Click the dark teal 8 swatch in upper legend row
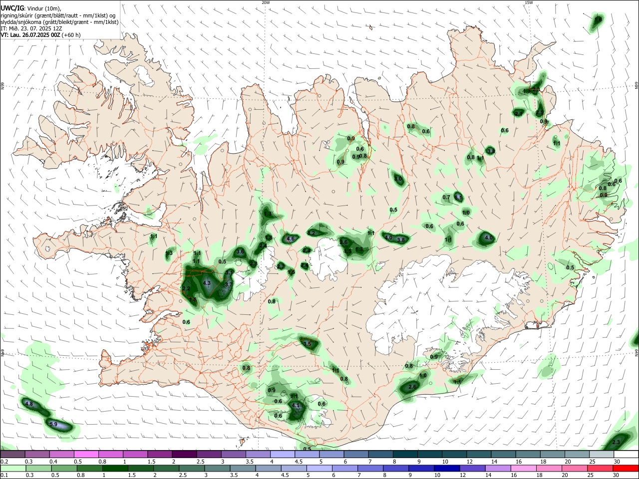 tap(405, 454)
